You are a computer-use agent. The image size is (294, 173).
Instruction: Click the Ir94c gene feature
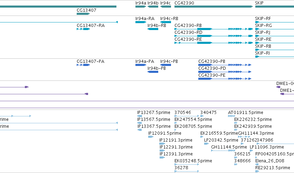pos(165,7)
